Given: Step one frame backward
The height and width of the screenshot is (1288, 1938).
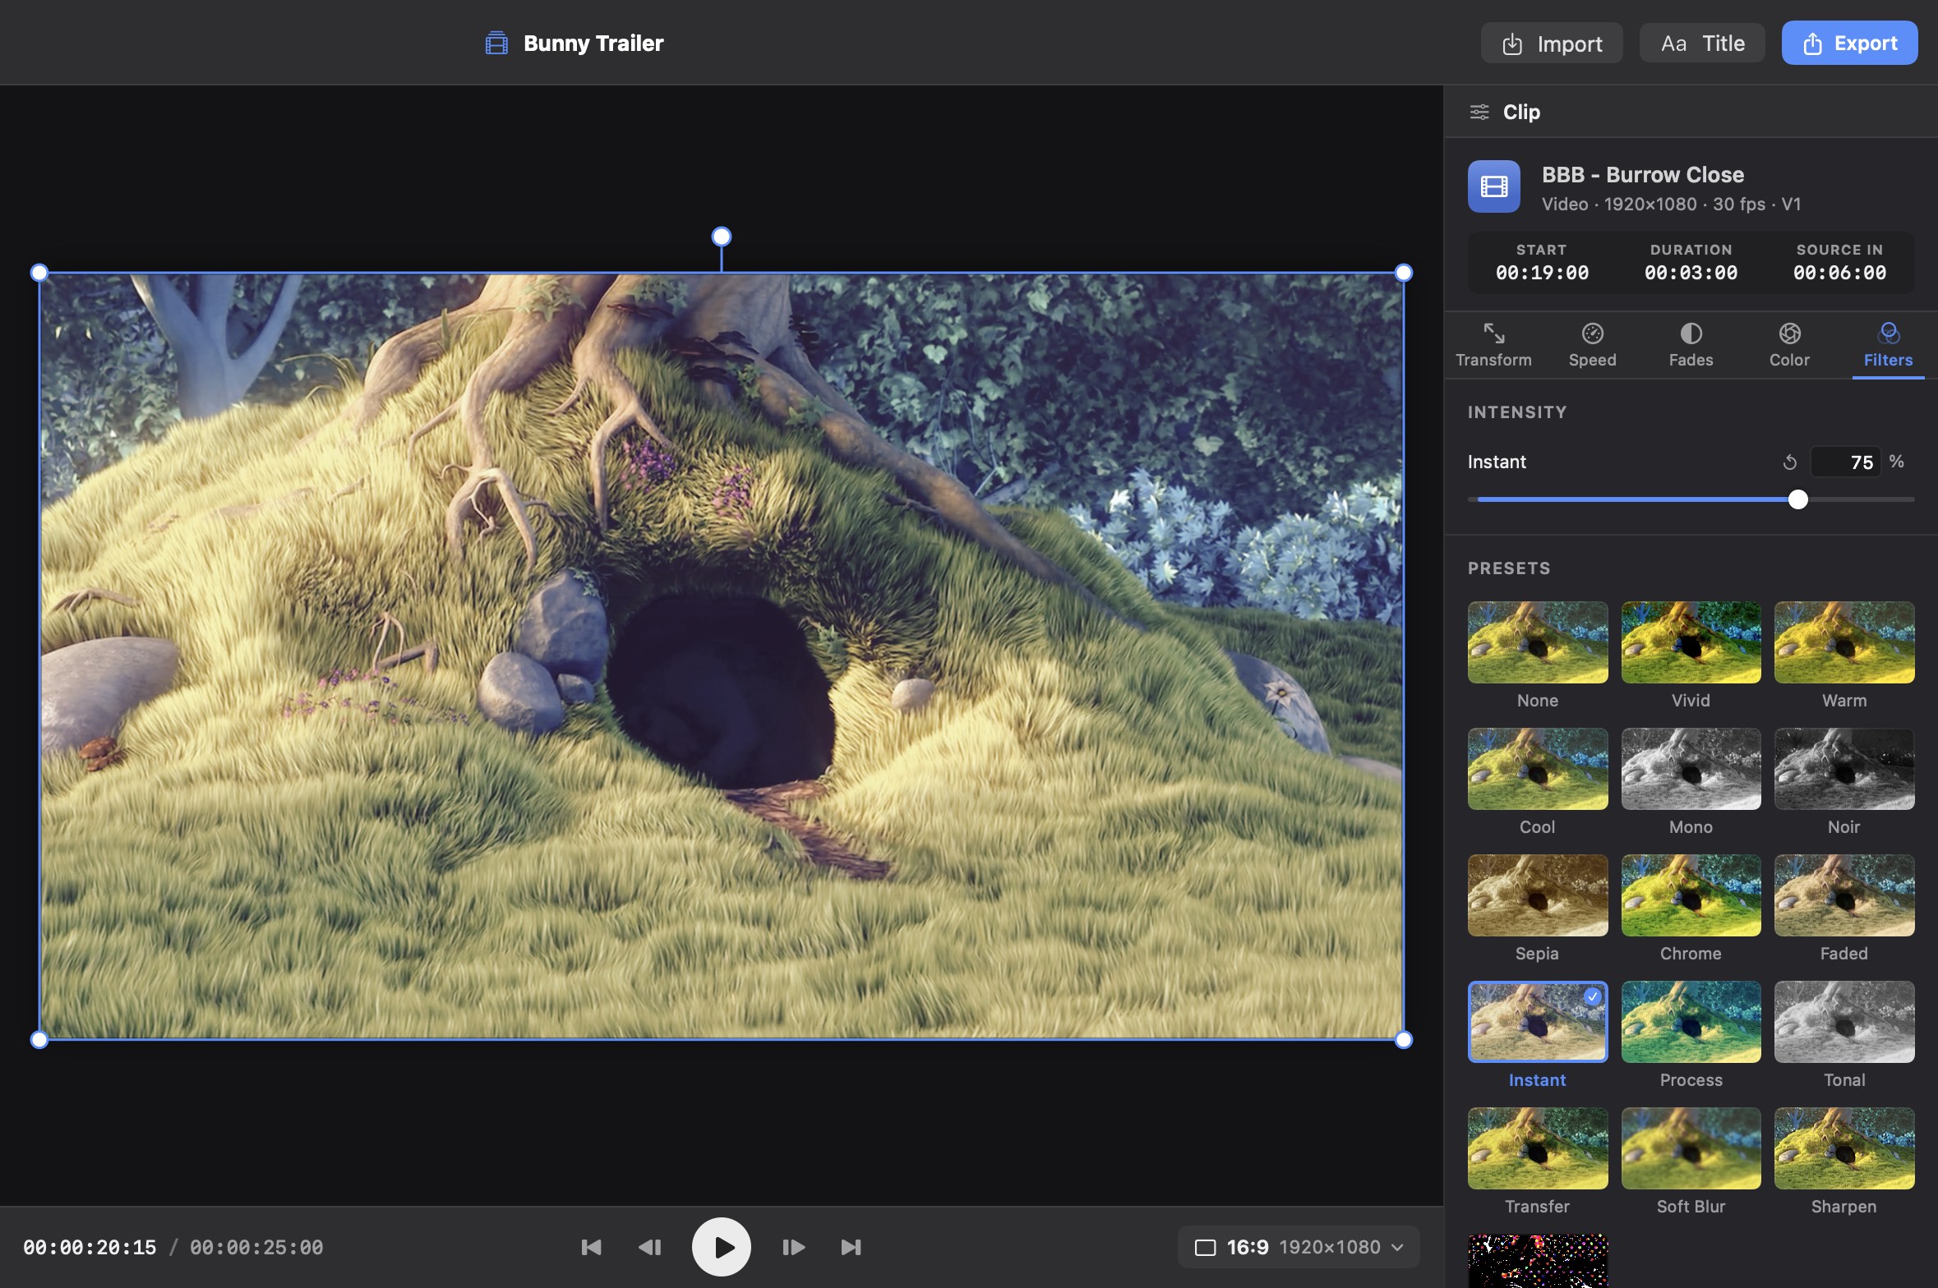Looking at the screenshot, I should tap(649, 1247).
